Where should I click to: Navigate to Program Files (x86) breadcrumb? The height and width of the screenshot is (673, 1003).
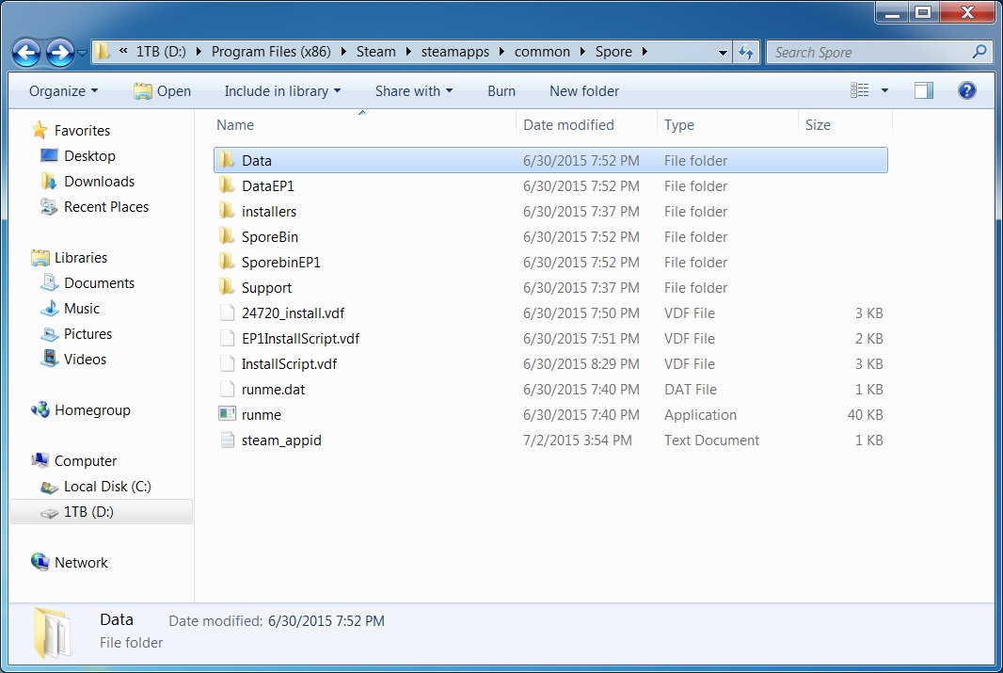coord(271,52)
